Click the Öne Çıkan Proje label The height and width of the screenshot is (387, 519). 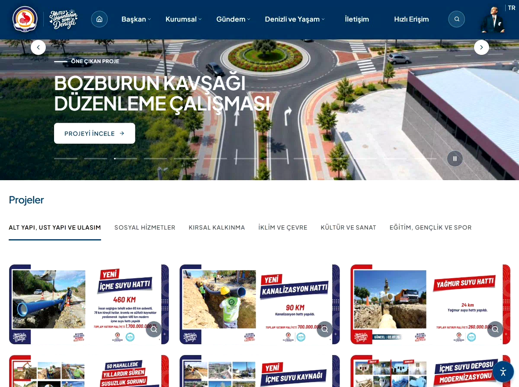95,61
